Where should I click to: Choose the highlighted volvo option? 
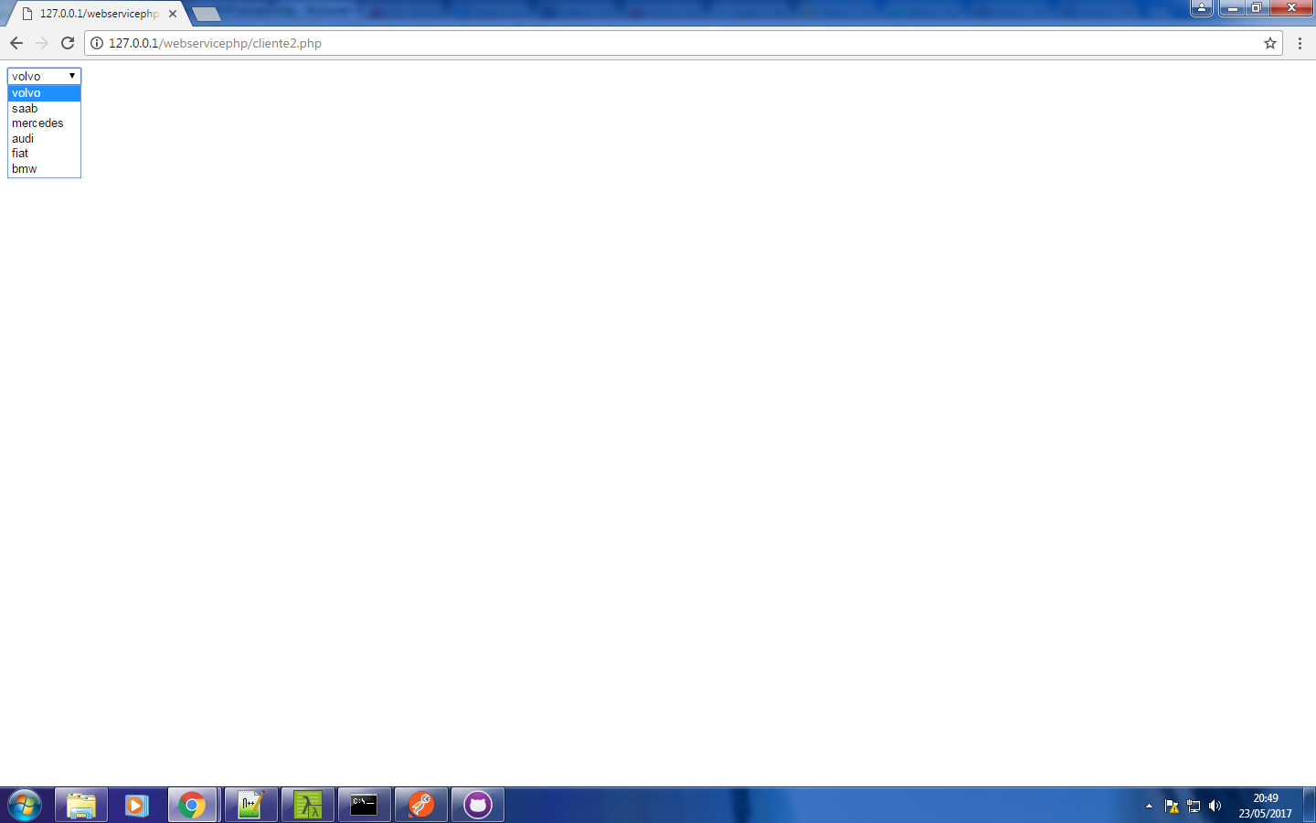(44, 93)
